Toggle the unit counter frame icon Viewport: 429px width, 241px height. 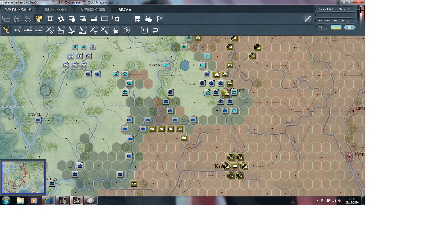tap(50, 19)
